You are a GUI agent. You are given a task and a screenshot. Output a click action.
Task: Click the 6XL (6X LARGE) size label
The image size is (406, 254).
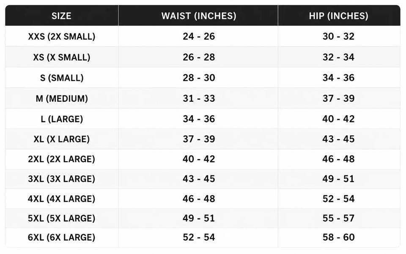[x=62, y=237]
